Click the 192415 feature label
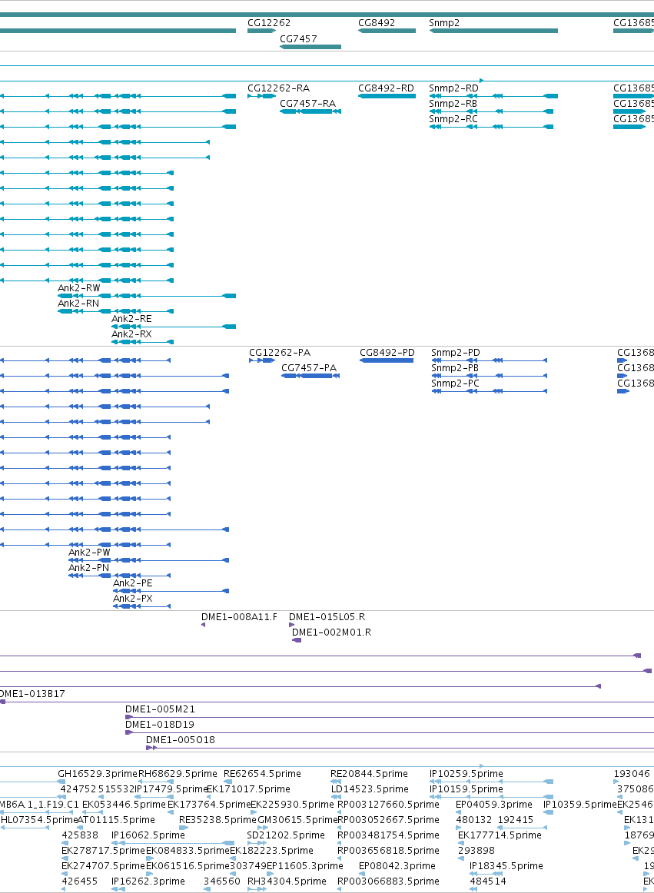The image size is (654, 893). coord(516,820)
